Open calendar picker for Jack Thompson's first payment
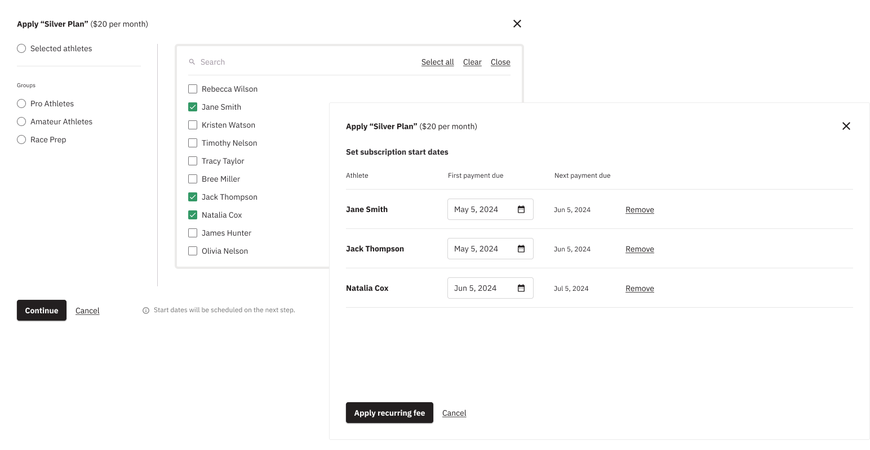 coord(521,249)
